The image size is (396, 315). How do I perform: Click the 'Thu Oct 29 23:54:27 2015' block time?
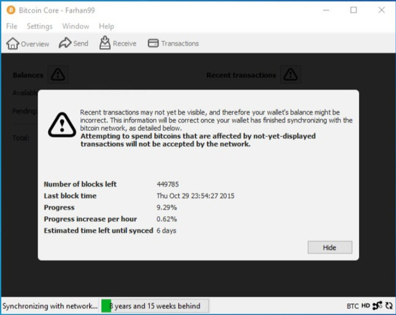[196, 196]
